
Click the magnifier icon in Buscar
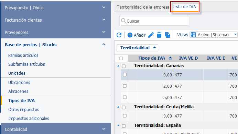(123, 21)
